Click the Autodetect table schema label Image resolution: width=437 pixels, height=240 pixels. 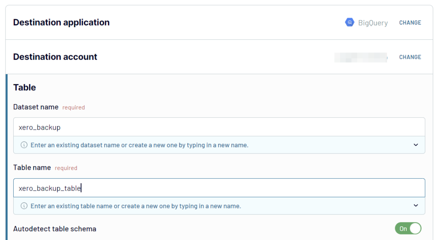55,229
